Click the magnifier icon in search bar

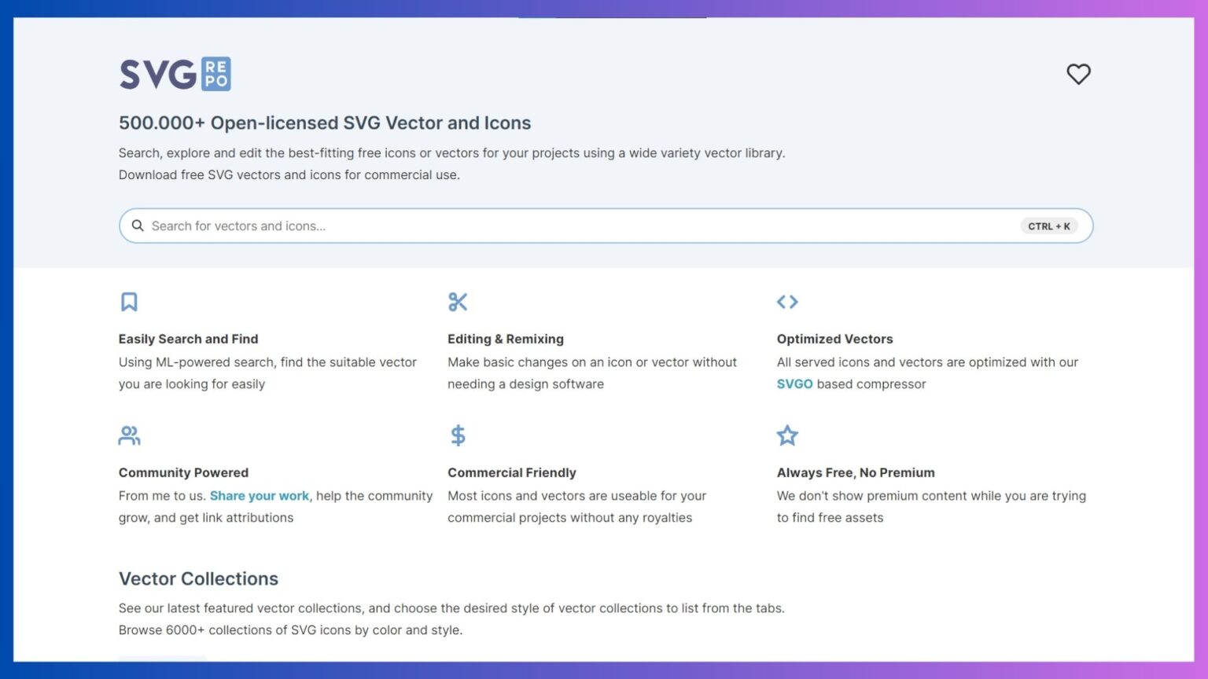[x=138, y=226]
